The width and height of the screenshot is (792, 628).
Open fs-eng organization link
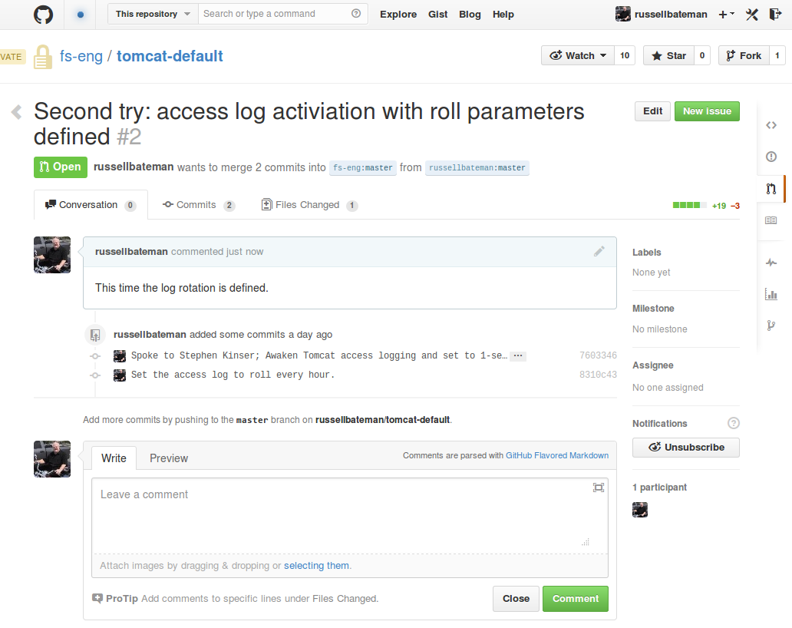(81, 56)
